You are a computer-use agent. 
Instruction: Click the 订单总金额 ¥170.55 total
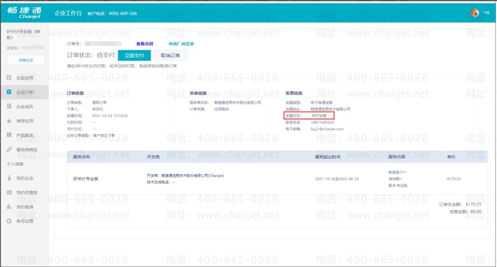(460, 204)
